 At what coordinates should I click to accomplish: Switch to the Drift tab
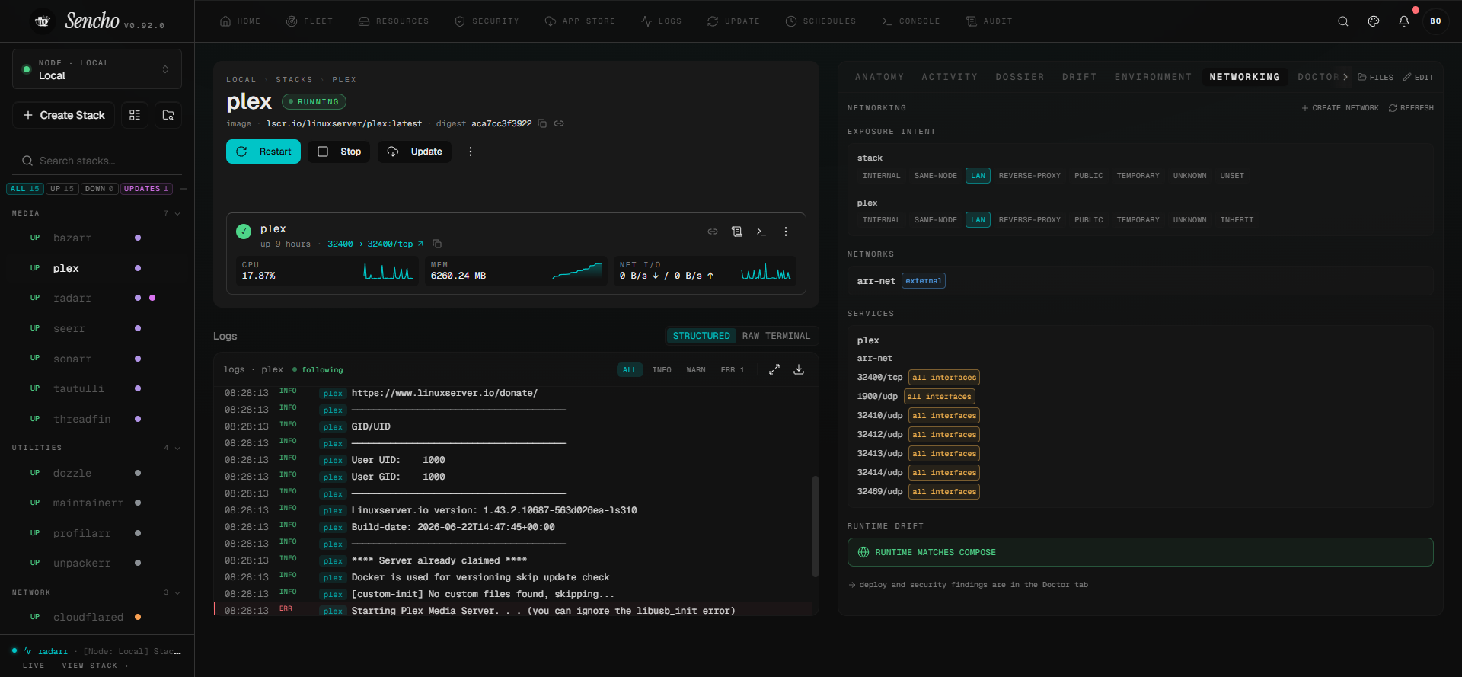point(1080,77)
